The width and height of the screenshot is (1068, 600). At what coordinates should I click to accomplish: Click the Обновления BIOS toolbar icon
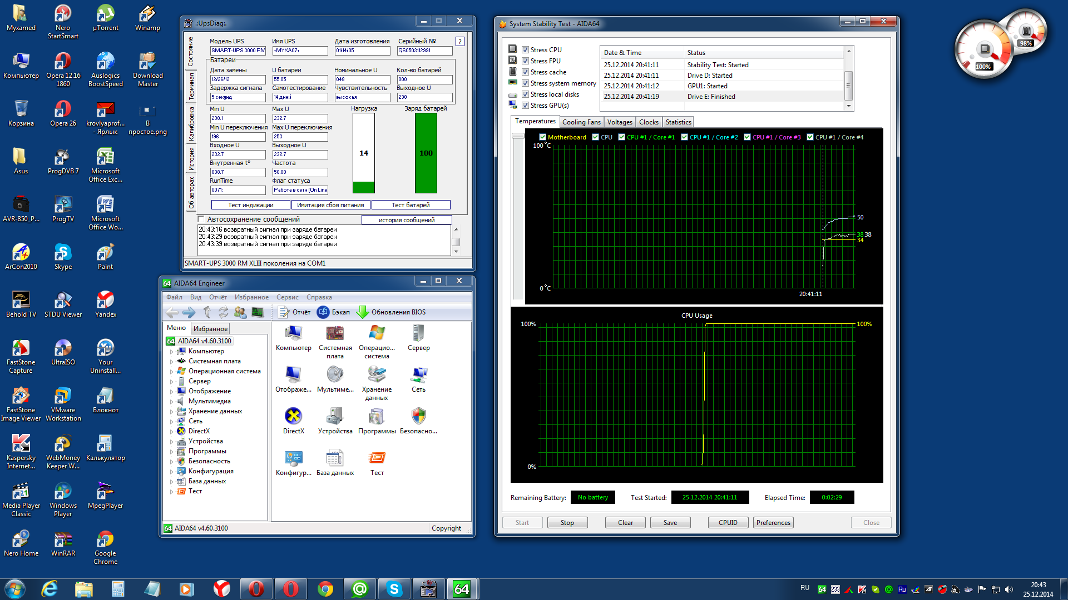[x=363, y=312]
